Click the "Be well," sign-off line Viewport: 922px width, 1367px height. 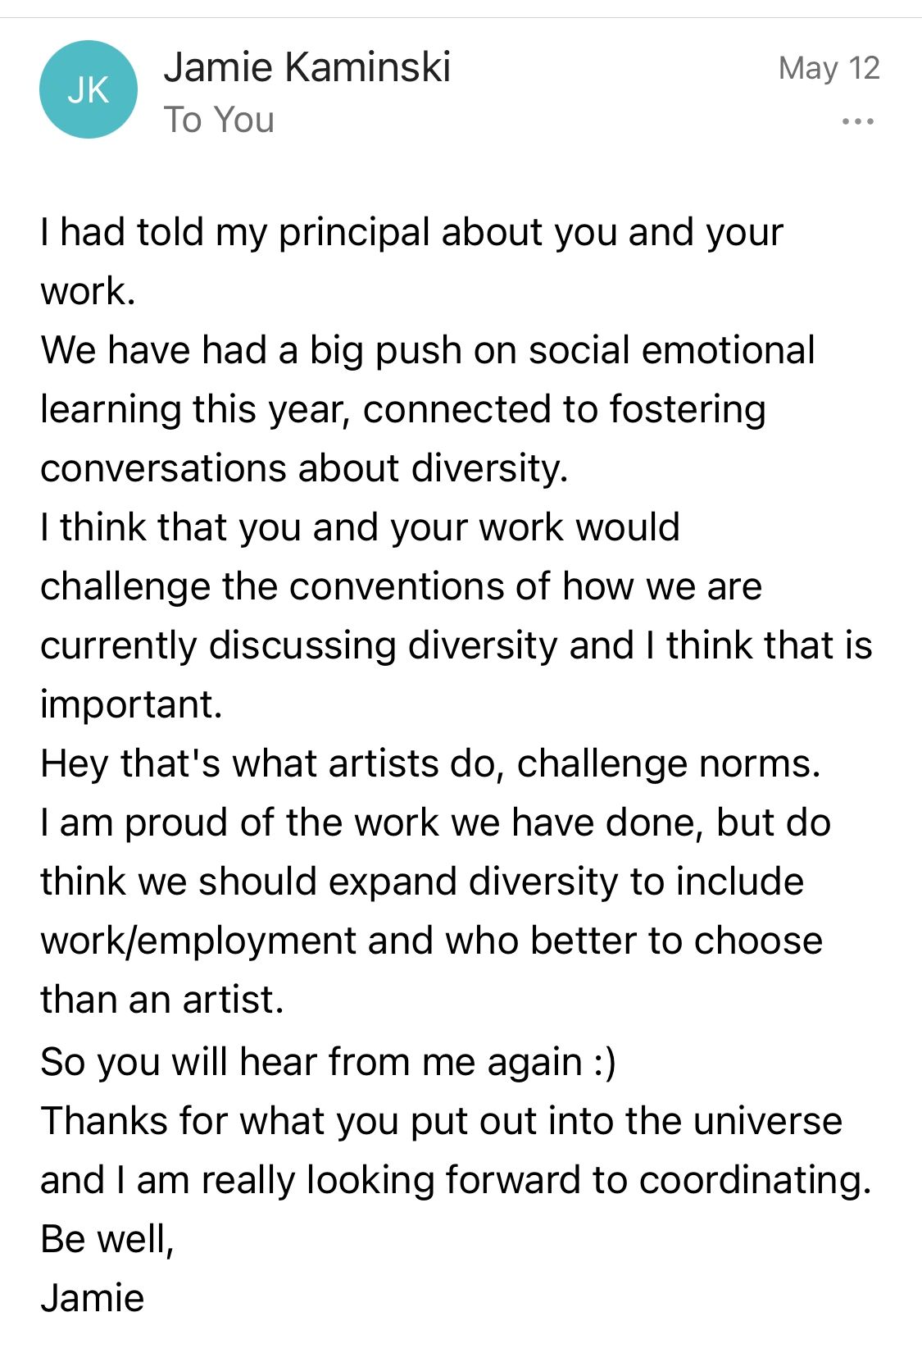click(x=107, y=1239)
